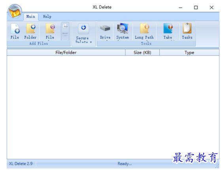The width and height of the screenshot is (221, 170).
Task: Open the Tasks clipboard tool
Action: click(187, 31)
